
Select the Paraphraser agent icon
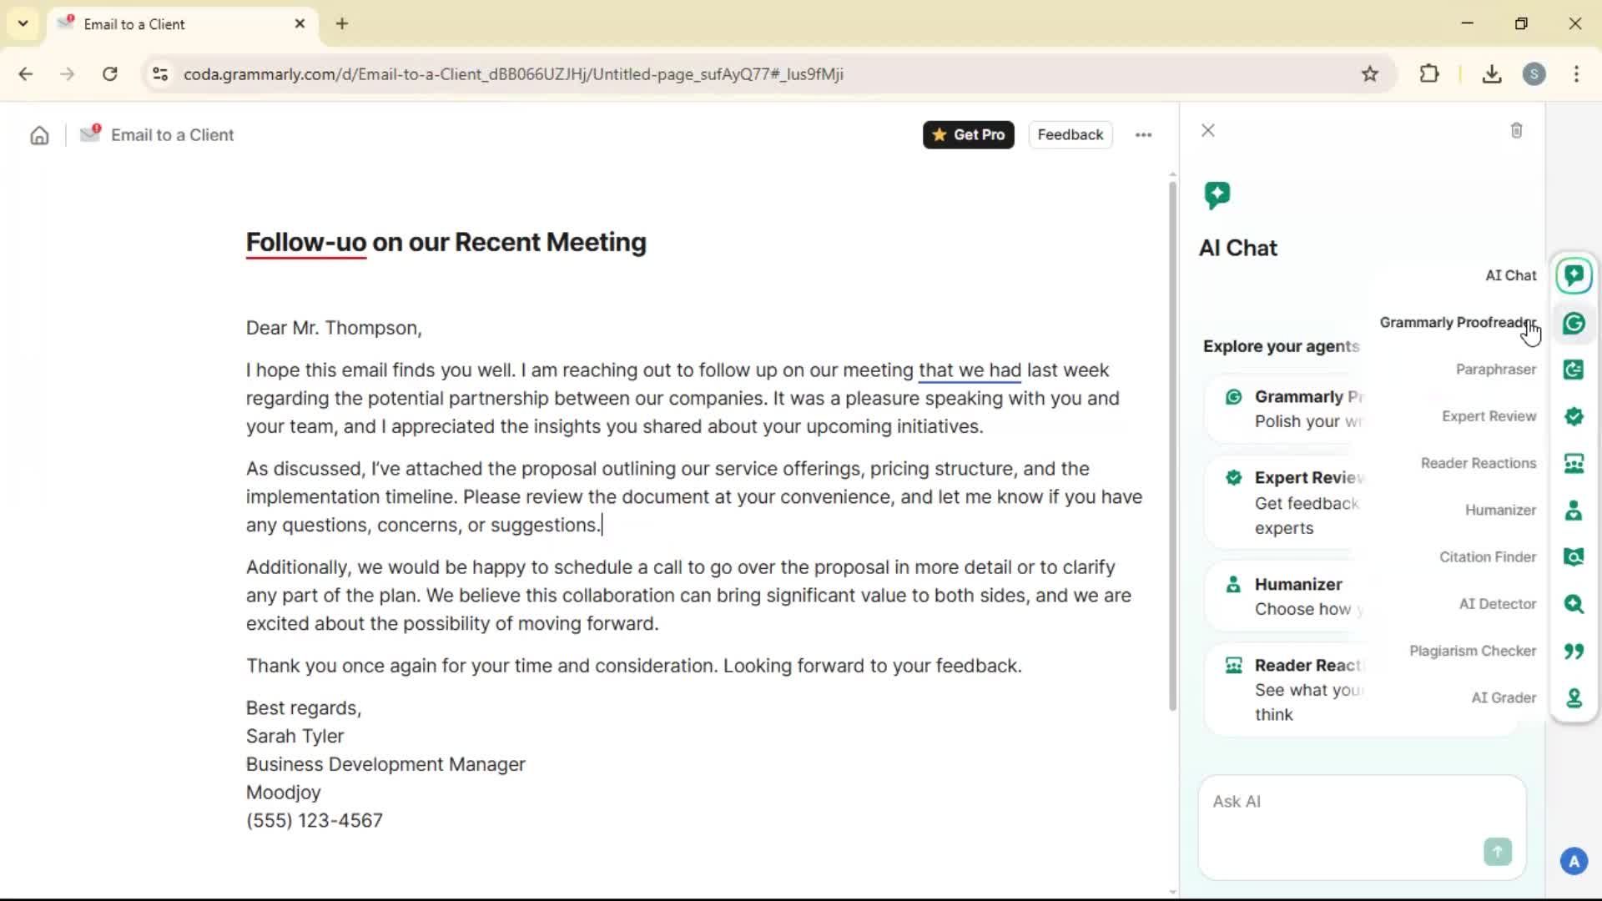click(1574, 370)
